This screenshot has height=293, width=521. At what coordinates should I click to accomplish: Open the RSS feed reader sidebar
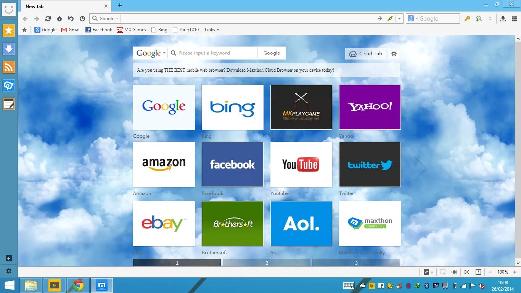point(9,67)
